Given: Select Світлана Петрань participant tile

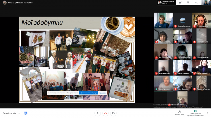Looking at the screenshot, I should click(x=183, y=99).
